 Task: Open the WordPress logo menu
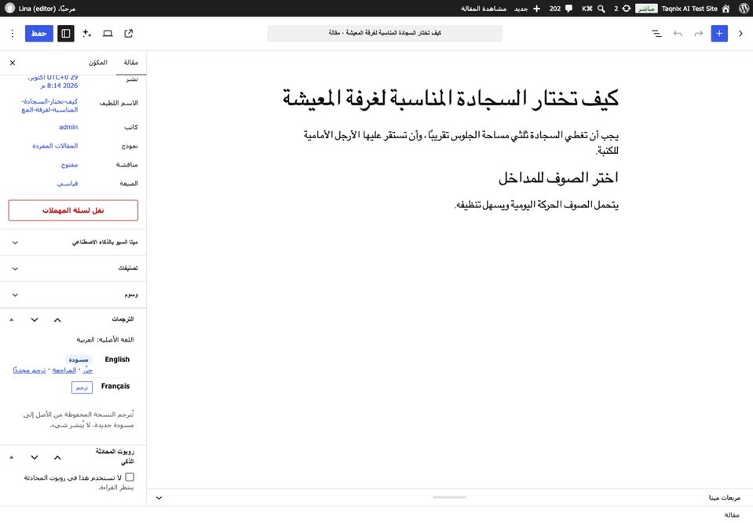click(x=744, y=8)
